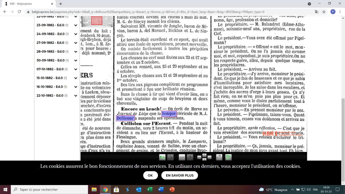
Task: Bookmark this page with the star icon
Action: [x=324, y=12]
